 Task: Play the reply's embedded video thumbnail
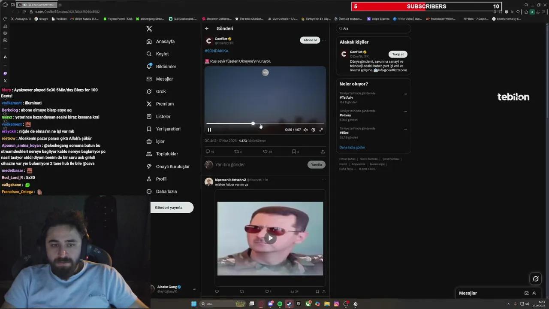[x=270, y=238]
